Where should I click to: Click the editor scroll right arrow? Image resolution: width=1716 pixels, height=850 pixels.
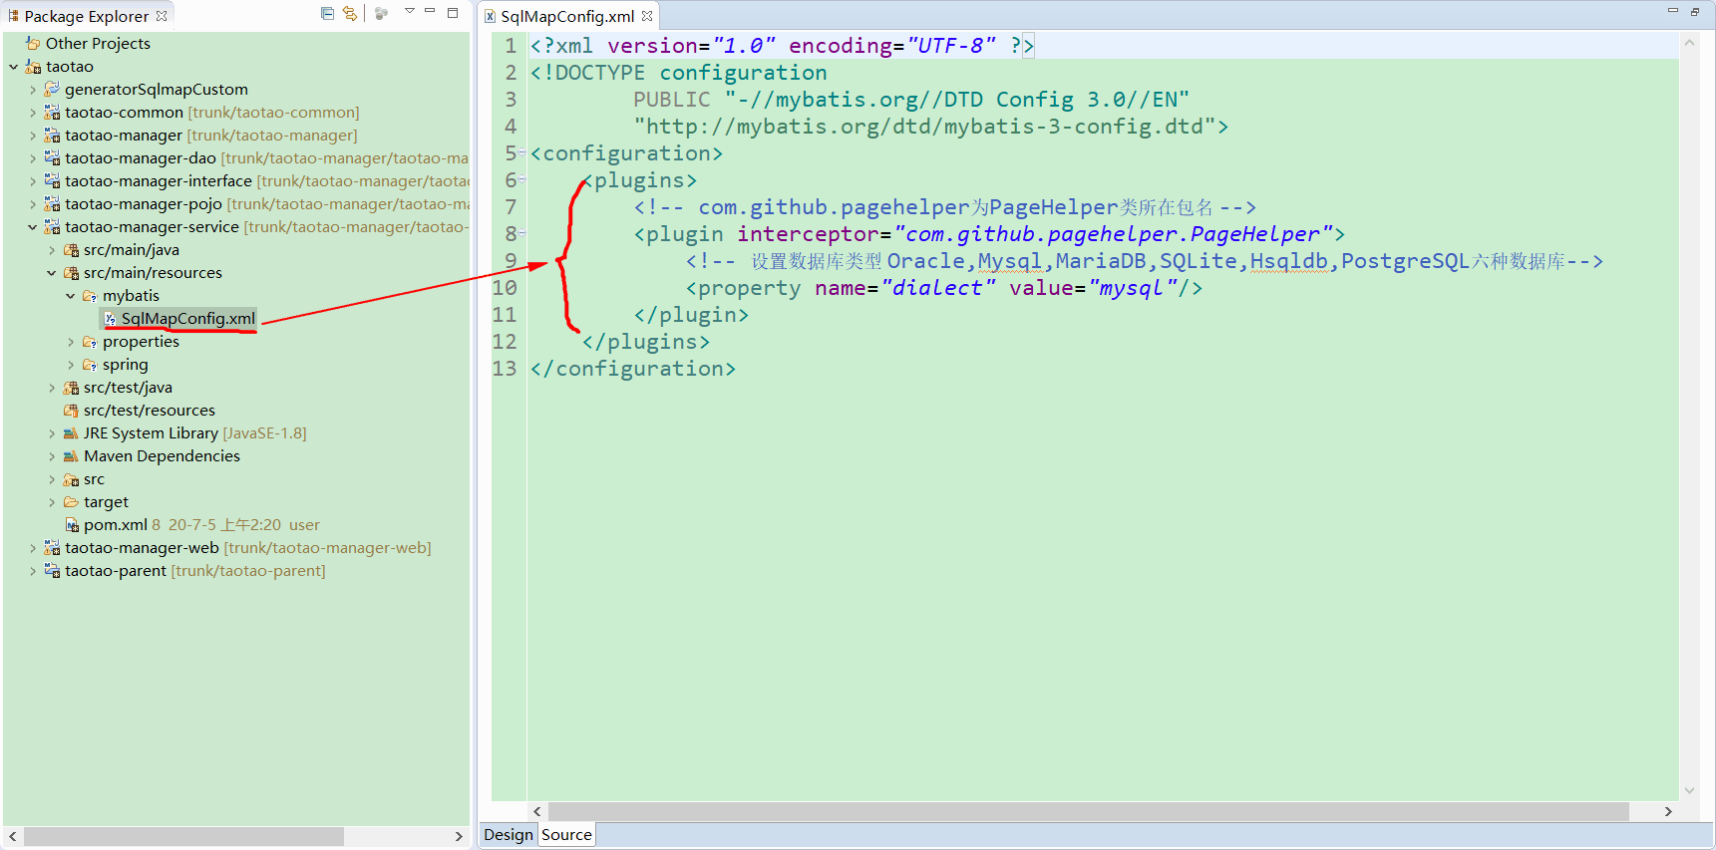[x=1668, y=812]
